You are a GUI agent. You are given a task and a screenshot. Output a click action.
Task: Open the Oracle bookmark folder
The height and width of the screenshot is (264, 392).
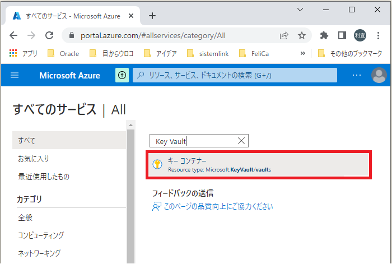click(63, 54)
